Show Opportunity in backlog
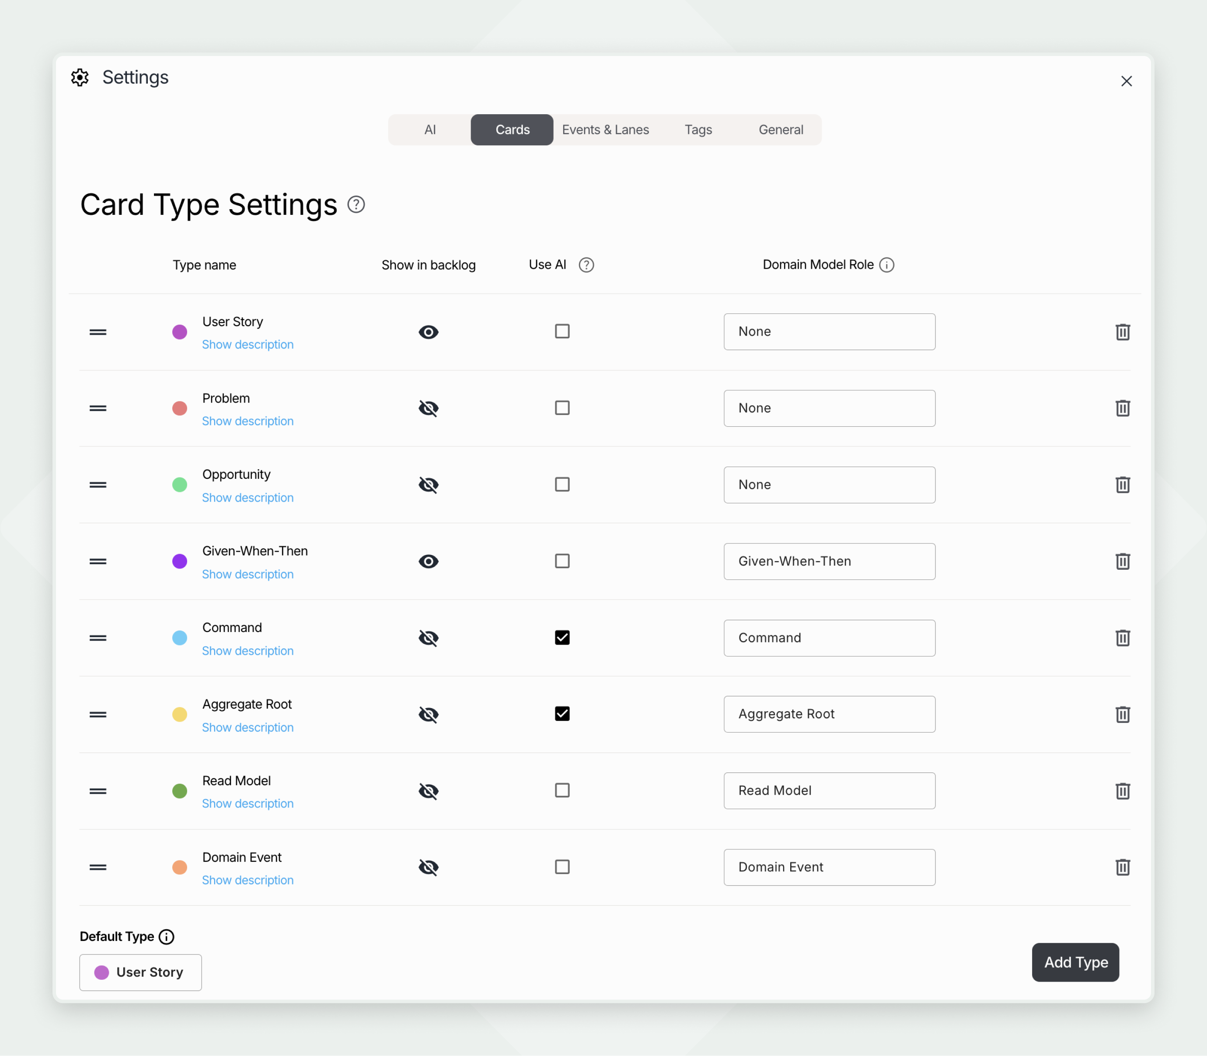This screenshot has height=1056, width=1207. (428, 484)
